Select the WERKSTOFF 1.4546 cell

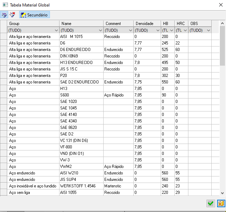pos(81,186)
